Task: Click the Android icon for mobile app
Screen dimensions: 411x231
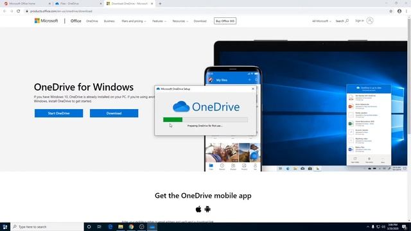Action: (x=207, y=209)
